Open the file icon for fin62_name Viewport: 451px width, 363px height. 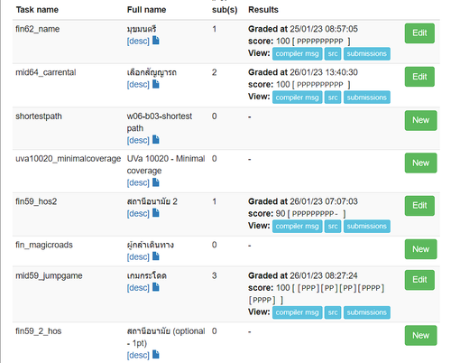point(156,41)
